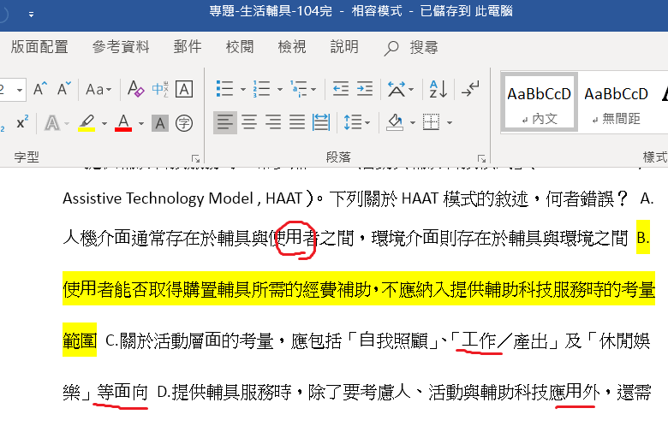668x432 pixels.
Task: Center align the text
Action: click(x=249, y=122)
